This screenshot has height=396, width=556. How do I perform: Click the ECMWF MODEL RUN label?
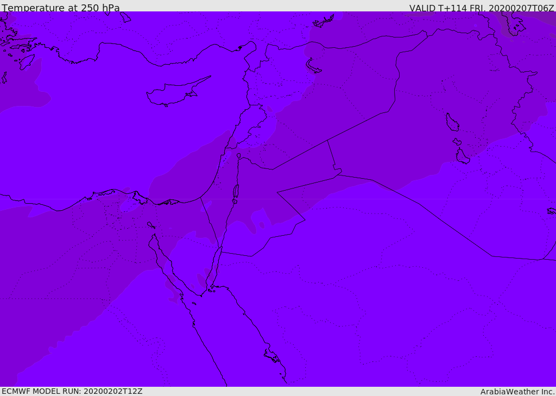pyautogui.click(x=72, y=391)
